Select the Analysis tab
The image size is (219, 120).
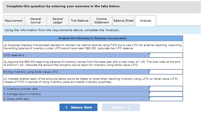[145, 20]
